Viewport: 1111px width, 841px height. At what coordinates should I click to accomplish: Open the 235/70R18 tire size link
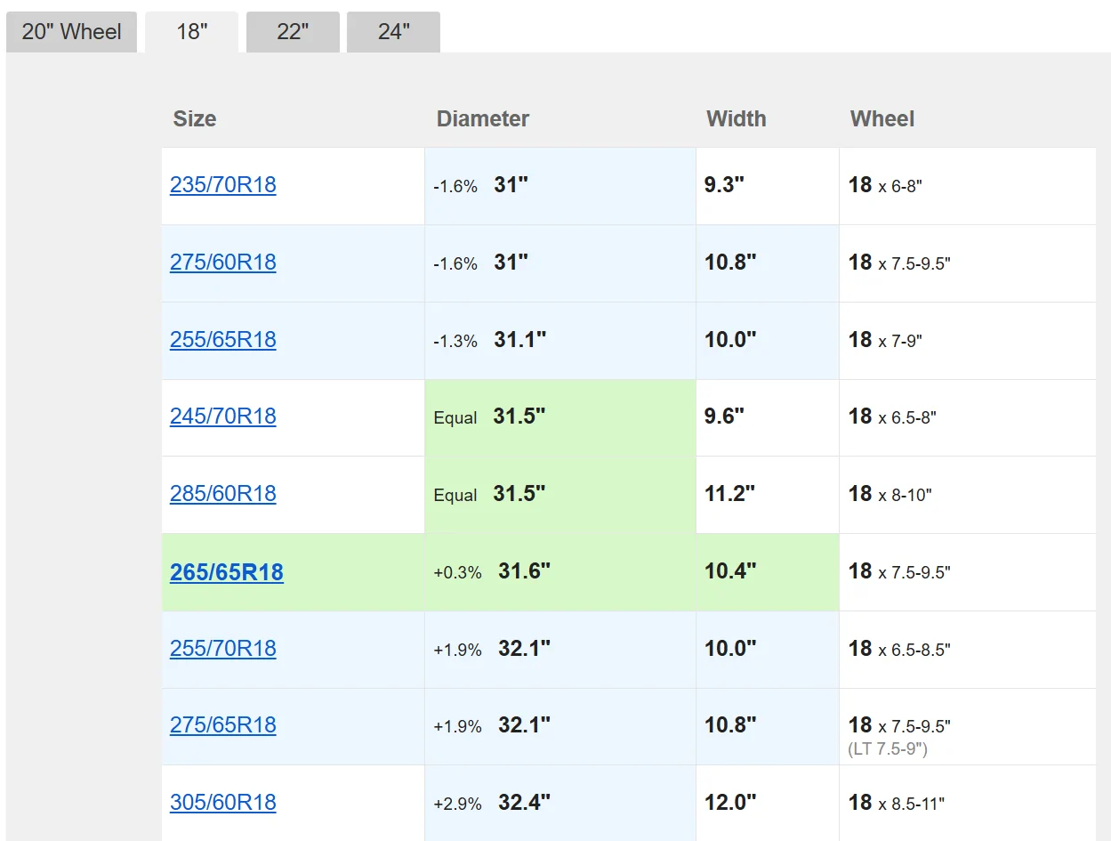222,185
